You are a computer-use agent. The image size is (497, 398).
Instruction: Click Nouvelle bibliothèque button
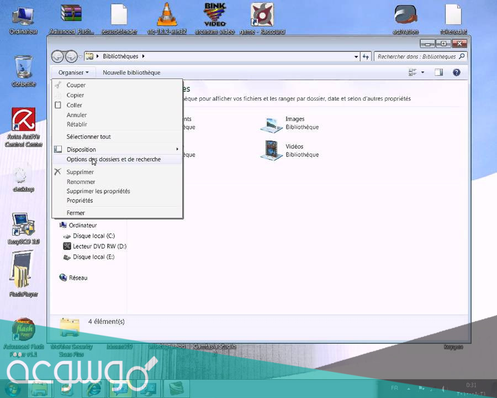pos(131,72)
